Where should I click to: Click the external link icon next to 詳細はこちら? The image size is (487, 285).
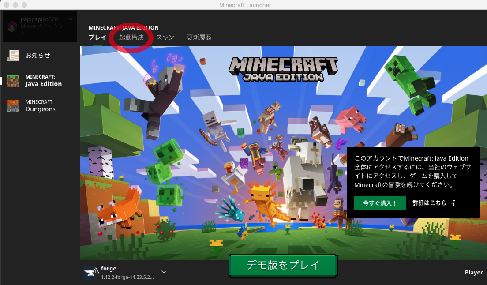click(453, 203)
